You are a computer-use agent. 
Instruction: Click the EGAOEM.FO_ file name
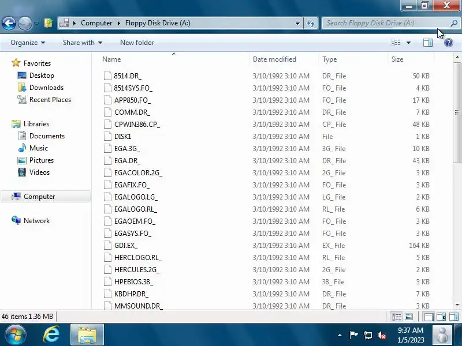(135, 221)
